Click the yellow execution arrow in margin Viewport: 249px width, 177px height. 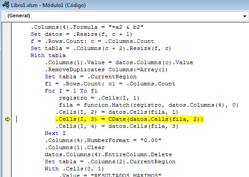8,119
